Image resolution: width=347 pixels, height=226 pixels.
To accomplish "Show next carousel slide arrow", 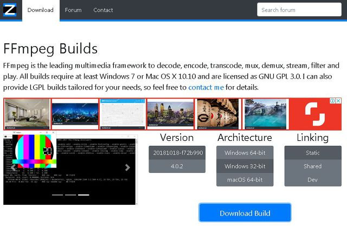I will tap(127, 167).
